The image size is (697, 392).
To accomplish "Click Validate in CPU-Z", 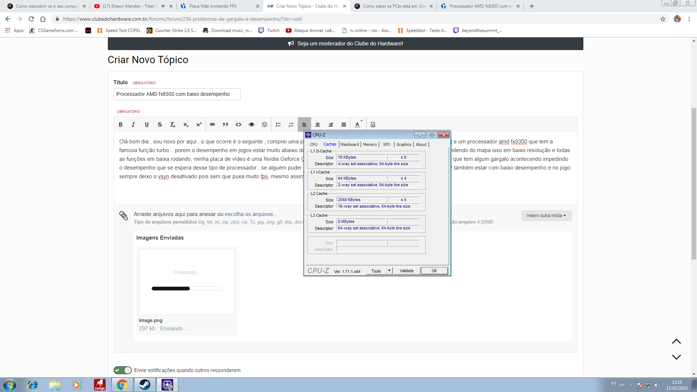I will [x=407, y=271].
